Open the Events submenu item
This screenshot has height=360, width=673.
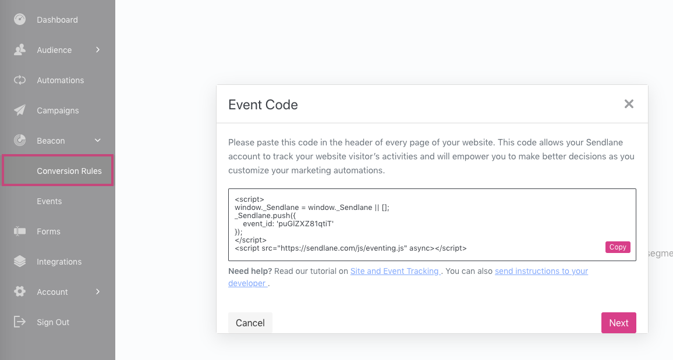click(49, 201)
